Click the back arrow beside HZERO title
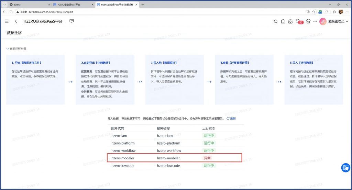The height and width of the screenshot is (190, 352). pos(16,21)
